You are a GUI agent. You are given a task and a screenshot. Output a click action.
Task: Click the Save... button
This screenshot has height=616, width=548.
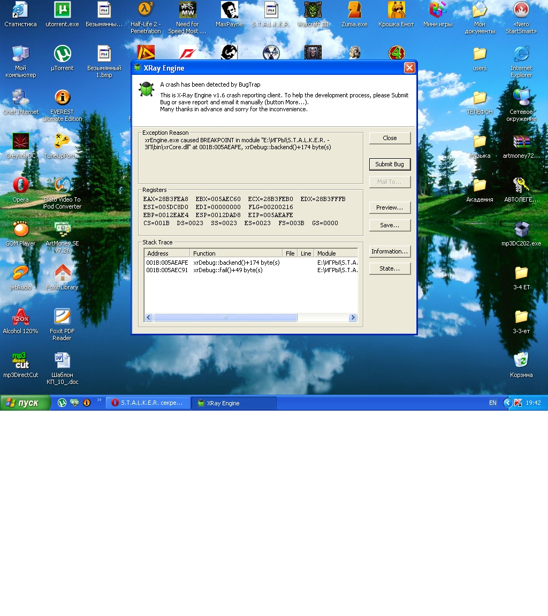pyautogui.click(x=390, y=225)
